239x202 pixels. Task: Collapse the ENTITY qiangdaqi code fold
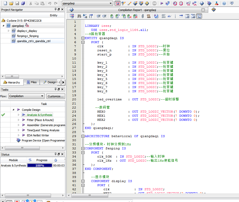click(x=83, y=38)
